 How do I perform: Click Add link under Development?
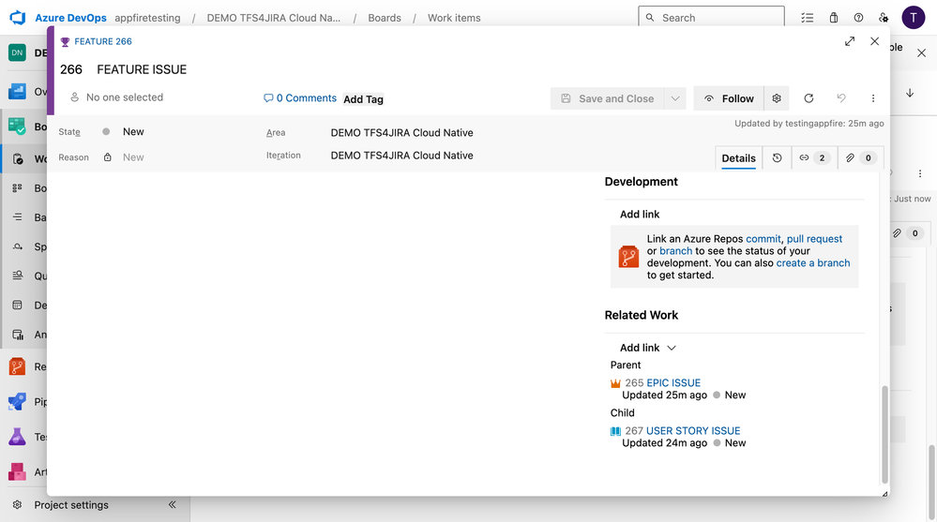click(x=640, y=215)
